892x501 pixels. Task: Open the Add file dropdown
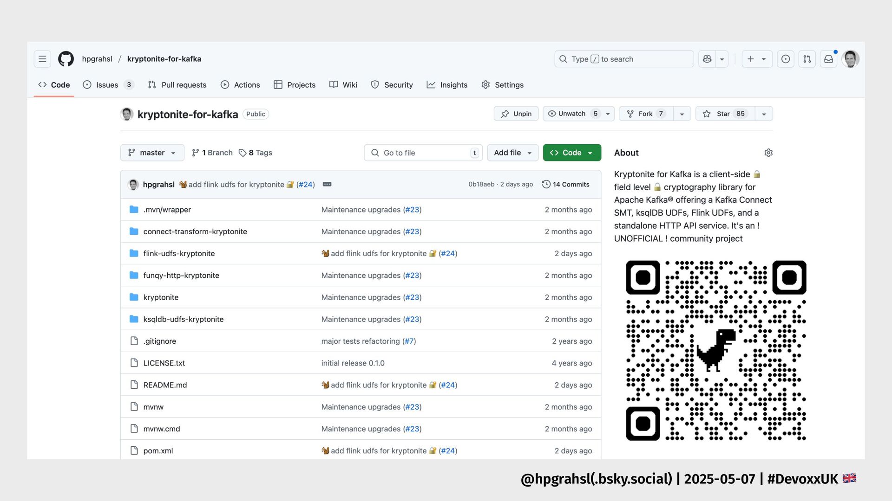(x=512, y=153)
